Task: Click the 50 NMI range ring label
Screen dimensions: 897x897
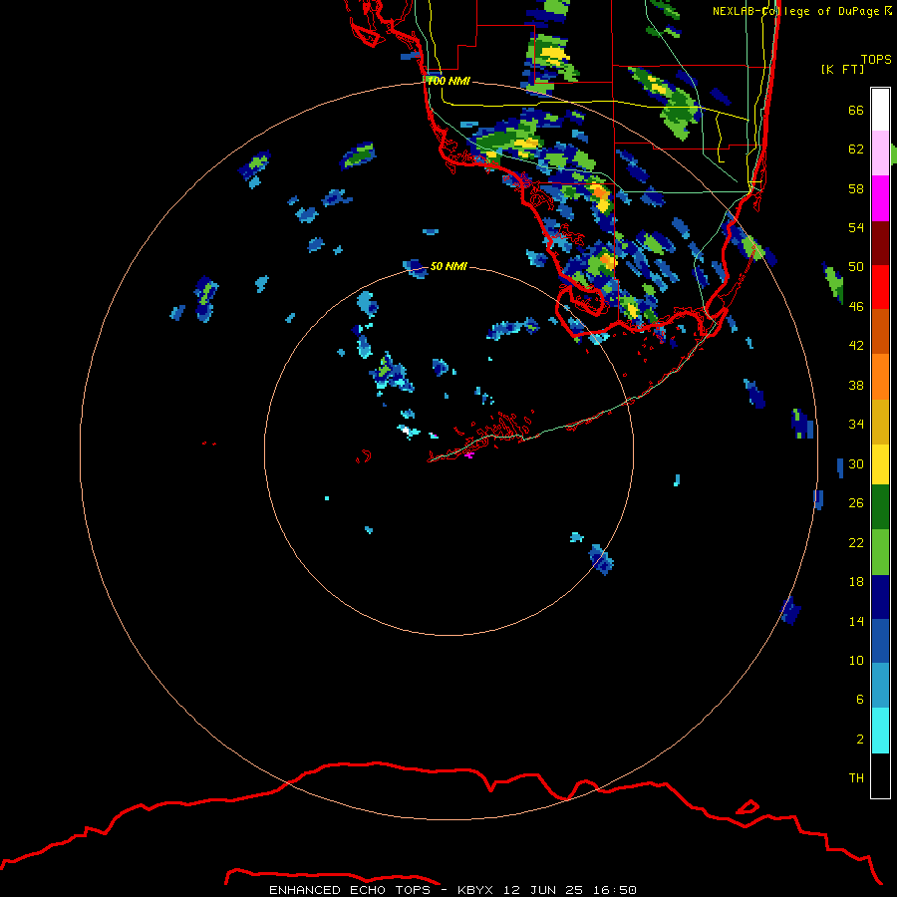Action: [x=448, y=266]
